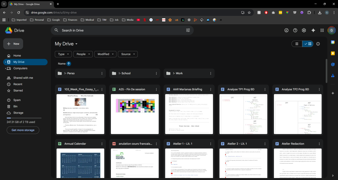Screen dimensions: 338x180
Task: Reverse the Name sort direction arrow
Action: [69, 64]
